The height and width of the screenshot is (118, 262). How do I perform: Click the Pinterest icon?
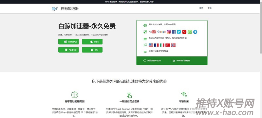(184, 32)
